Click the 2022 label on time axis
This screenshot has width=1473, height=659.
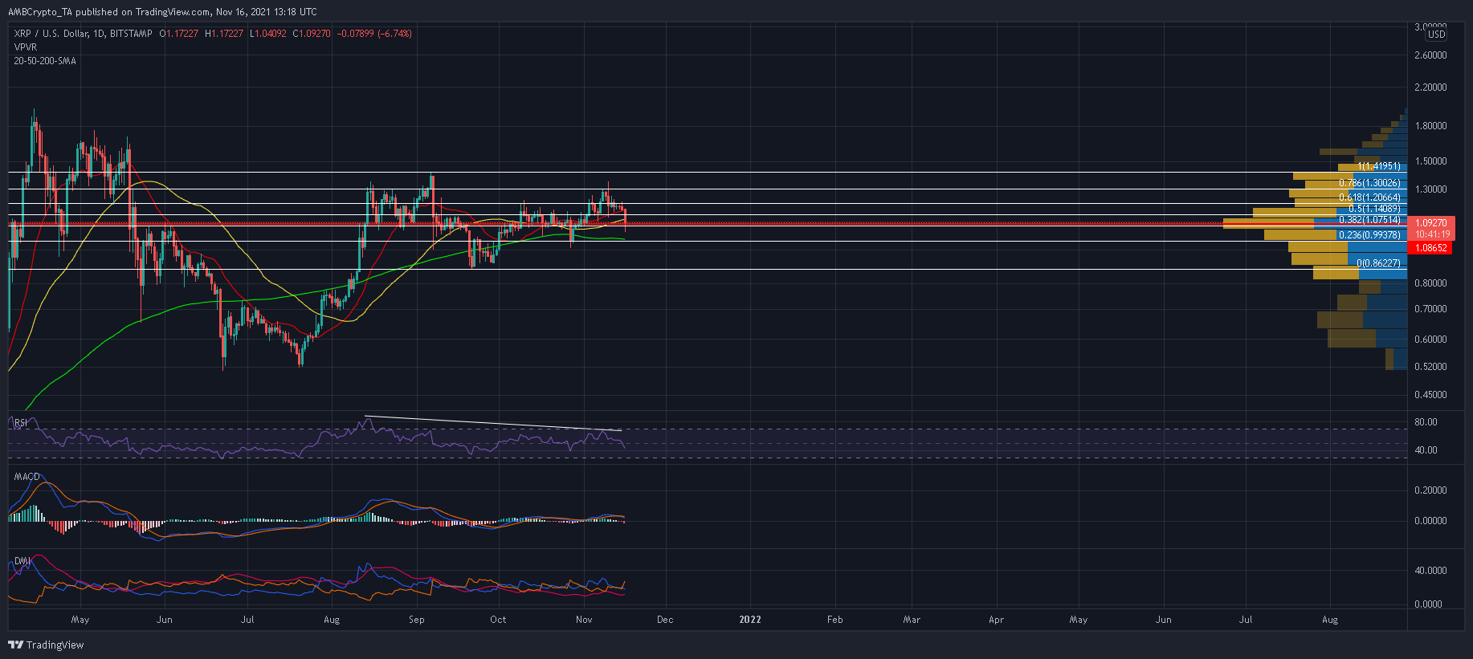pyautogui.click(x=750, y=620)
